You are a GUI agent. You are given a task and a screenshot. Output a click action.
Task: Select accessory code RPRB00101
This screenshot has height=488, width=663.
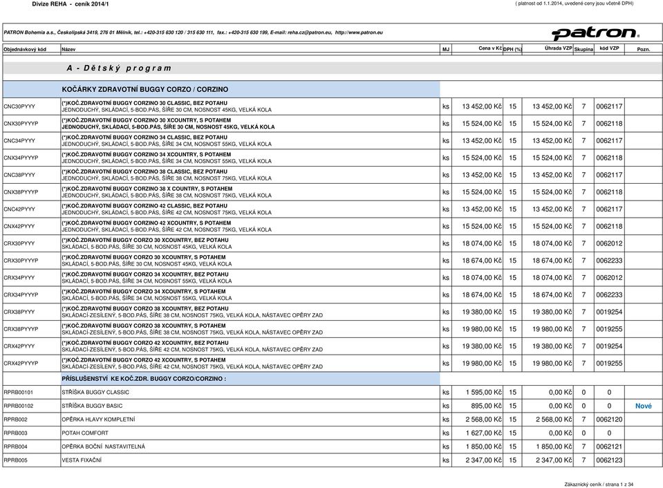coord(18,393)
